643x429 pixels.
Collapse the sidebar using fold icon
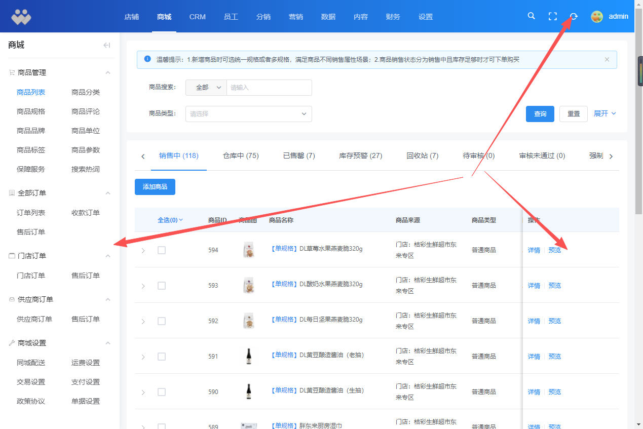106,45
